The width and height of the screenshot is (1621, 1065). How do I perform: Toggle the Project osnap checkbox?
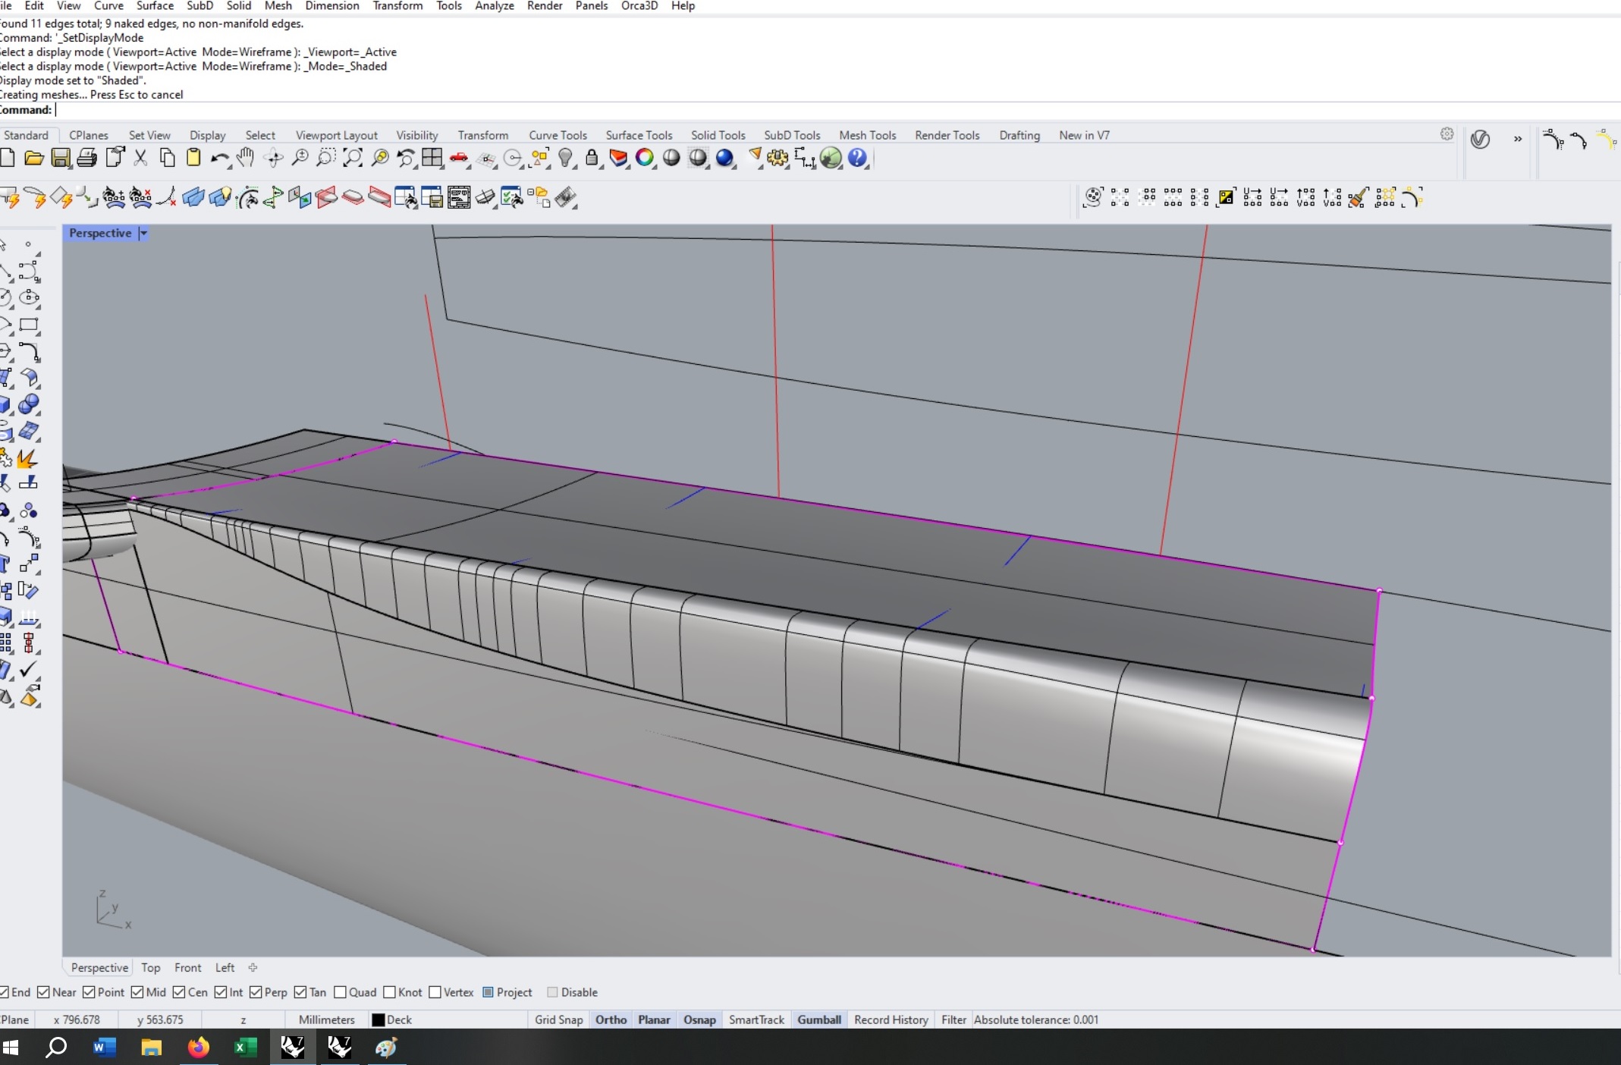point(488,992)
